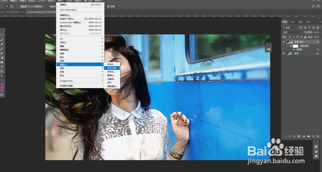Open the fill 填充 dropdown arrow

pos(321,37)
